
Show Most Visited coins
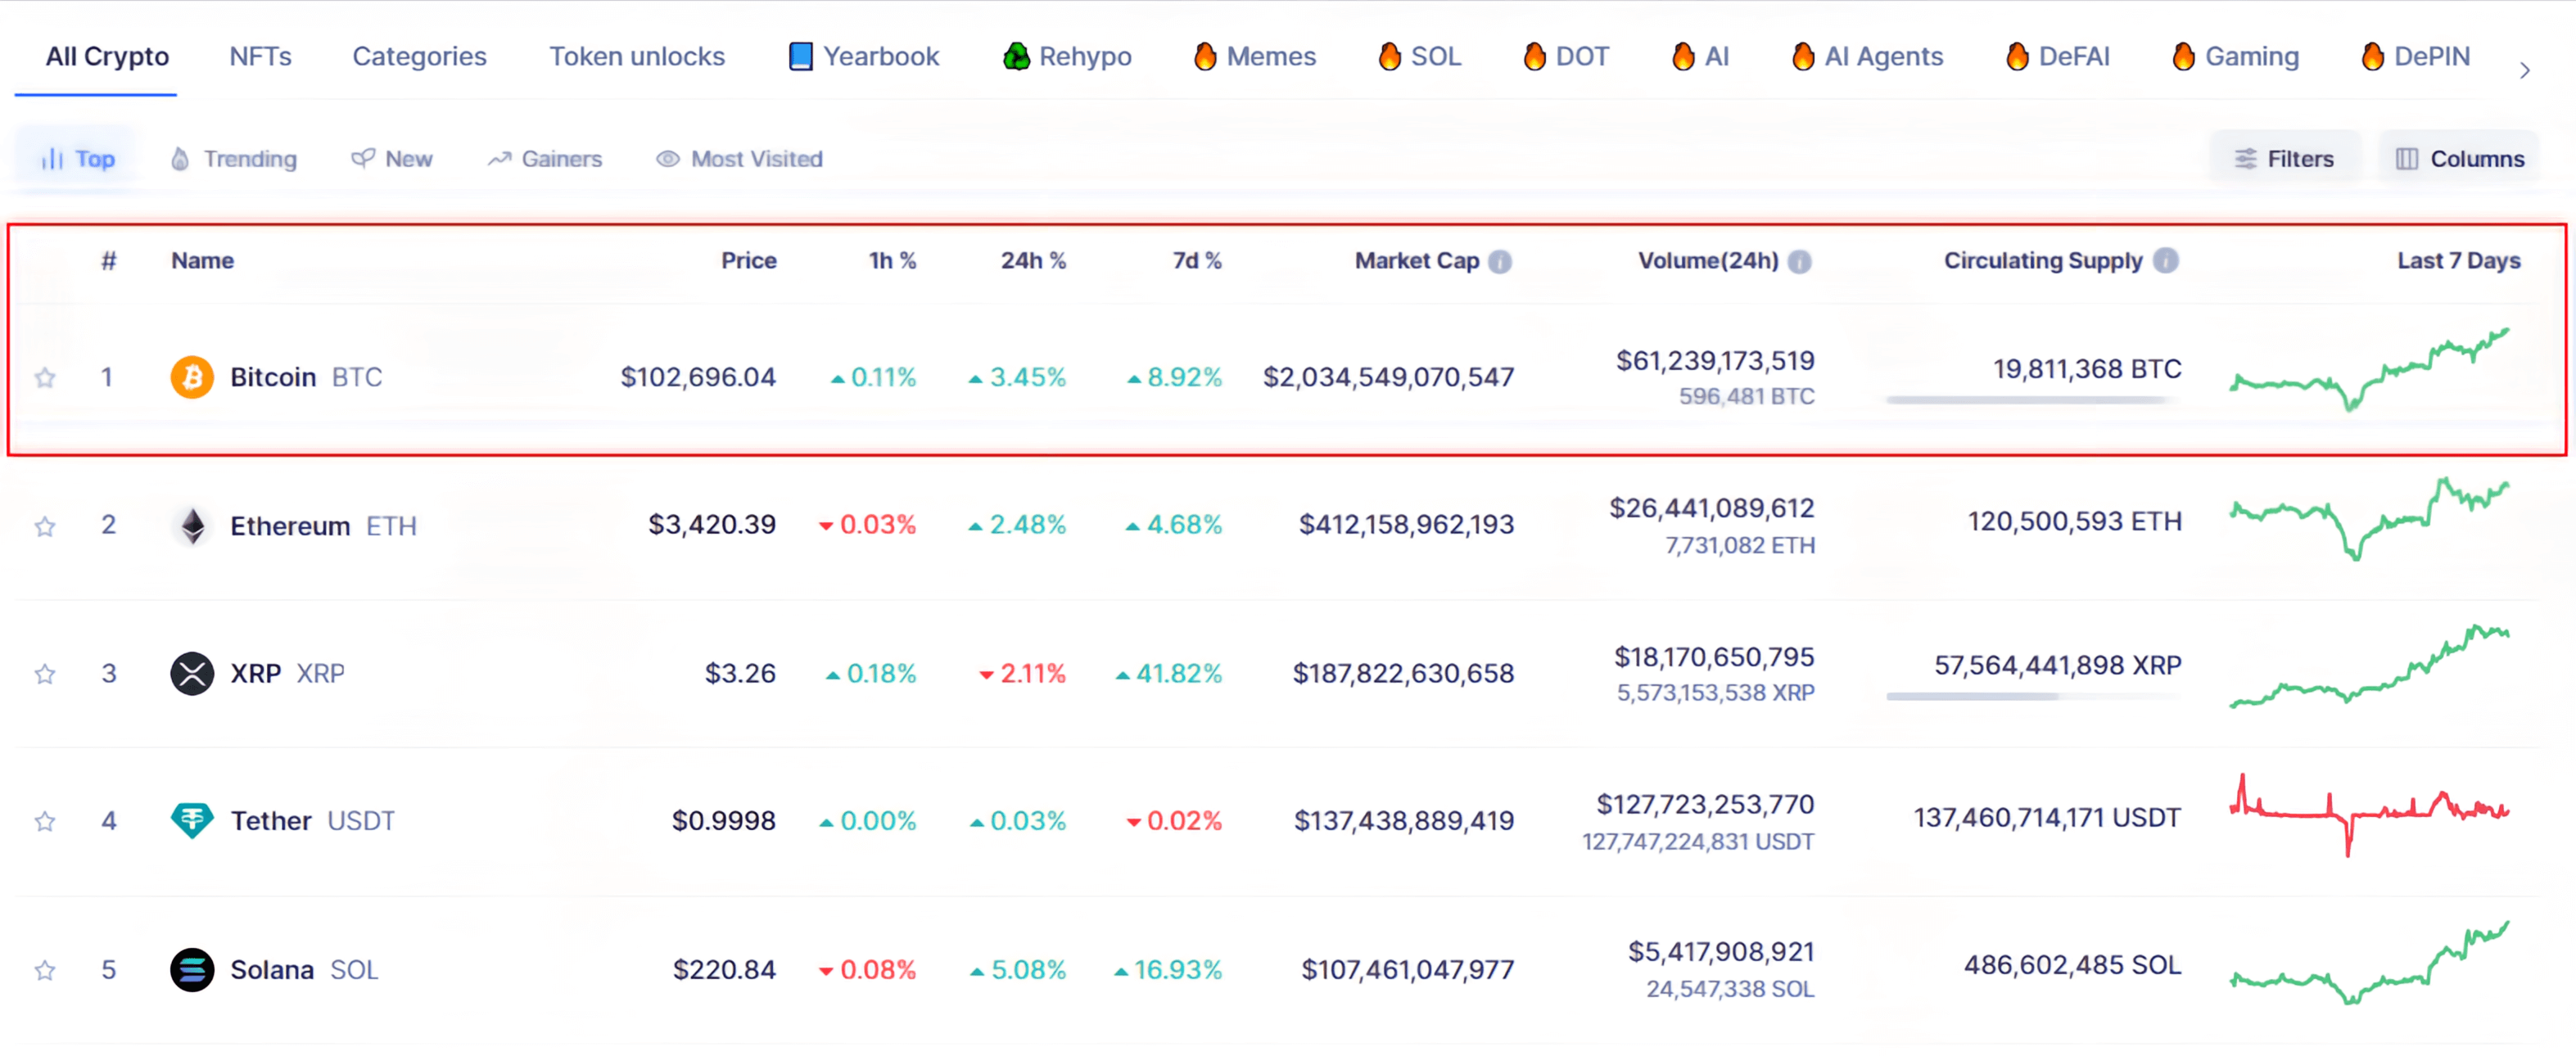tap(739, 159)
